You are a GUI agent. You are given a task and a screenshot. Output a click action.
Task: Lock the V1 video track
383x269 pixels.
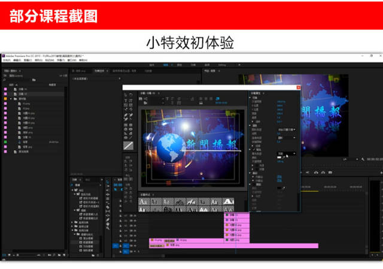click(x=120, y=246)
